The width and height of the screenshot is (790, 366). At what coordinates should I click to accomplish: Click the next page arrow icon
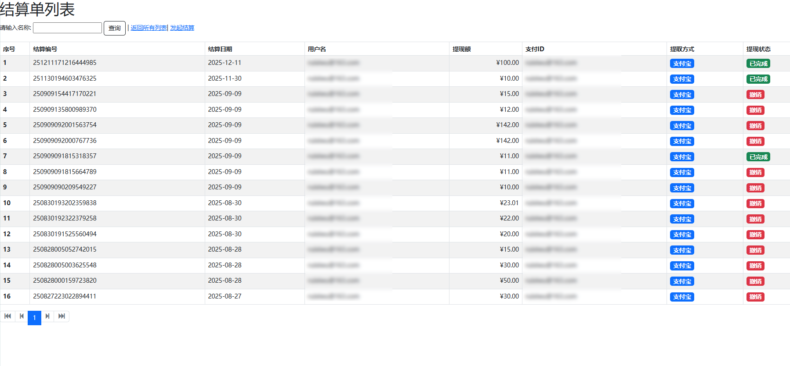coord(47,316)
